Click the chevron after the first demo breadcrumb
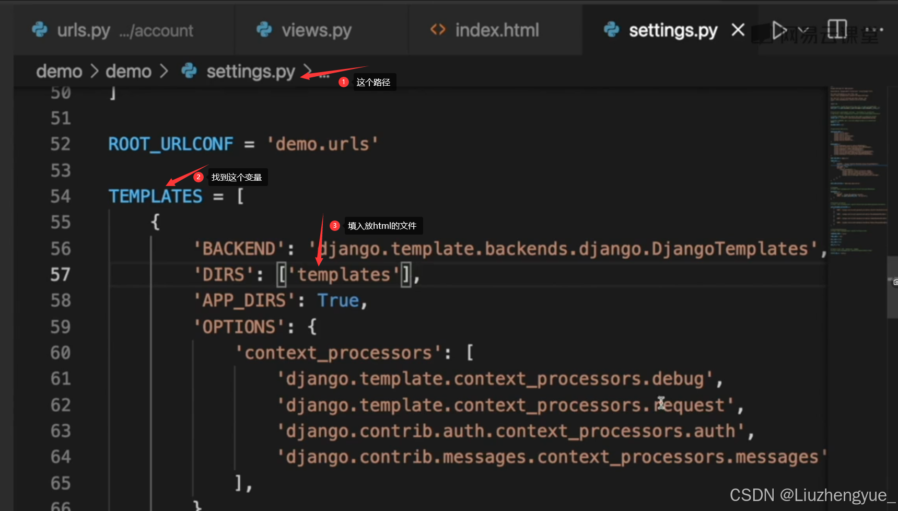The width and height of the screenshot is (898, 511). (x=94, y=71)
